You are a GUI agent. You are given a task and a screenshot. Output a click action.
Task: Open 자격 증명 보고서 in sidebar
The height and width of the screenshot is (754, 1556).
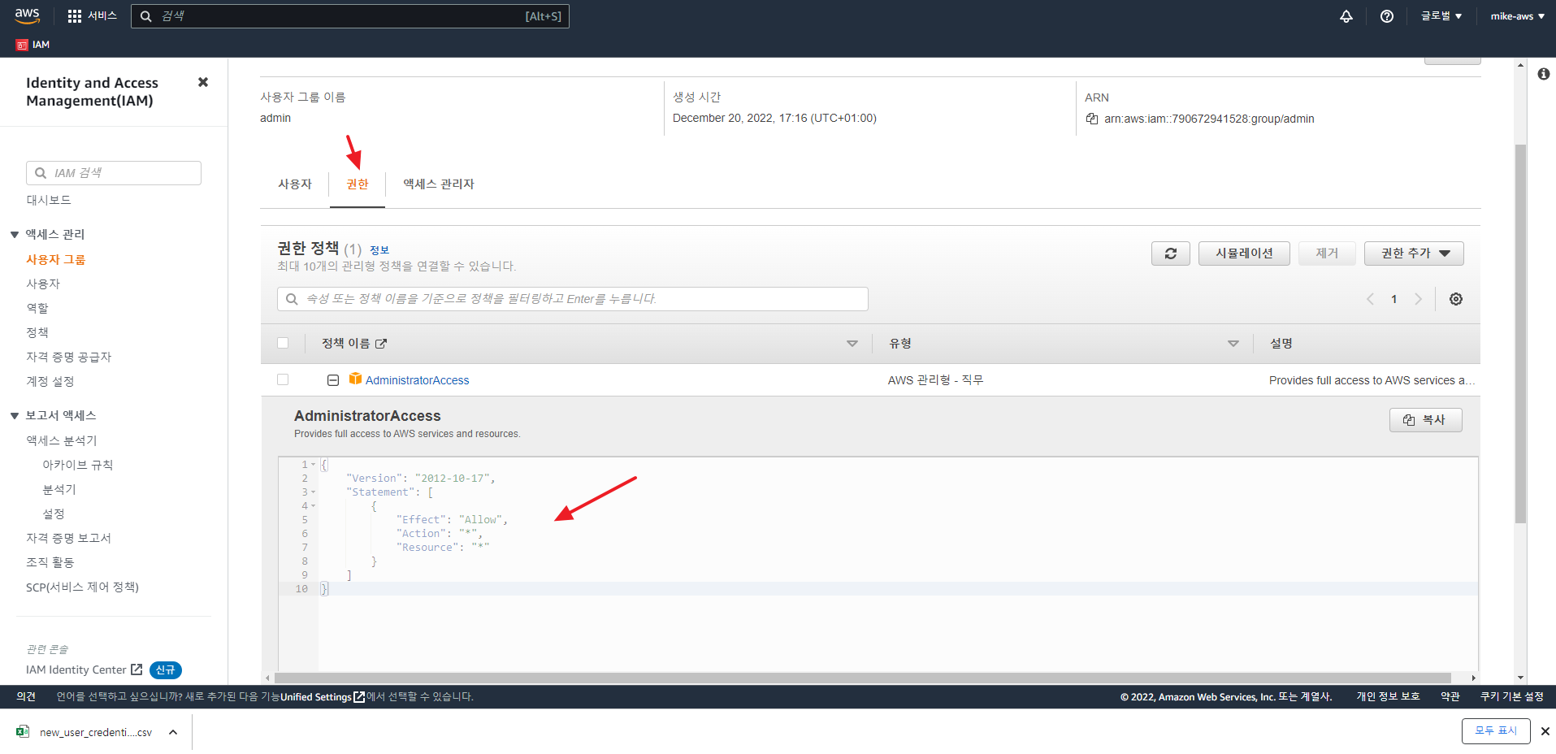[x=68, y=538]
